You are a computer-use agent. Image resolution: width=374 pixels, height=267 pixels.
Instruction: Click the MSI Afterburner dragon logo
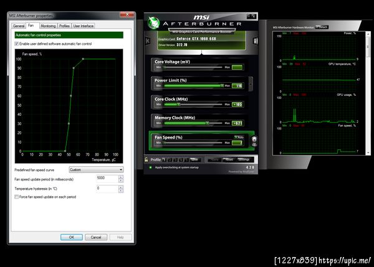point(153,23)
